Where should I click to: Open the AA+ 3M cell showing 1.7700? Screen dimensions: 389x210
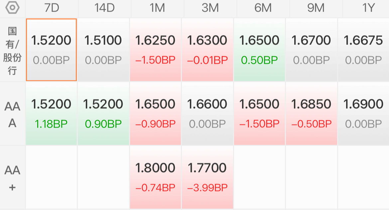(x=207, y=177)
